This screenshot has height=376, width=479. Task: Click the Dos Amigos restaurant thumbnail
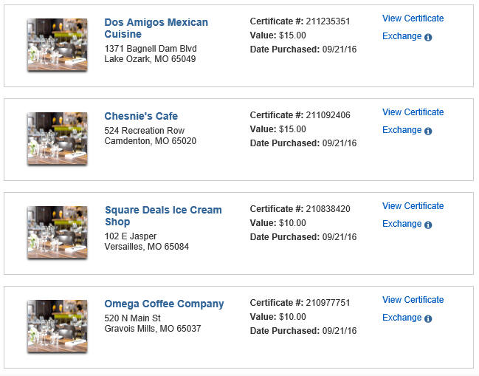58,45
